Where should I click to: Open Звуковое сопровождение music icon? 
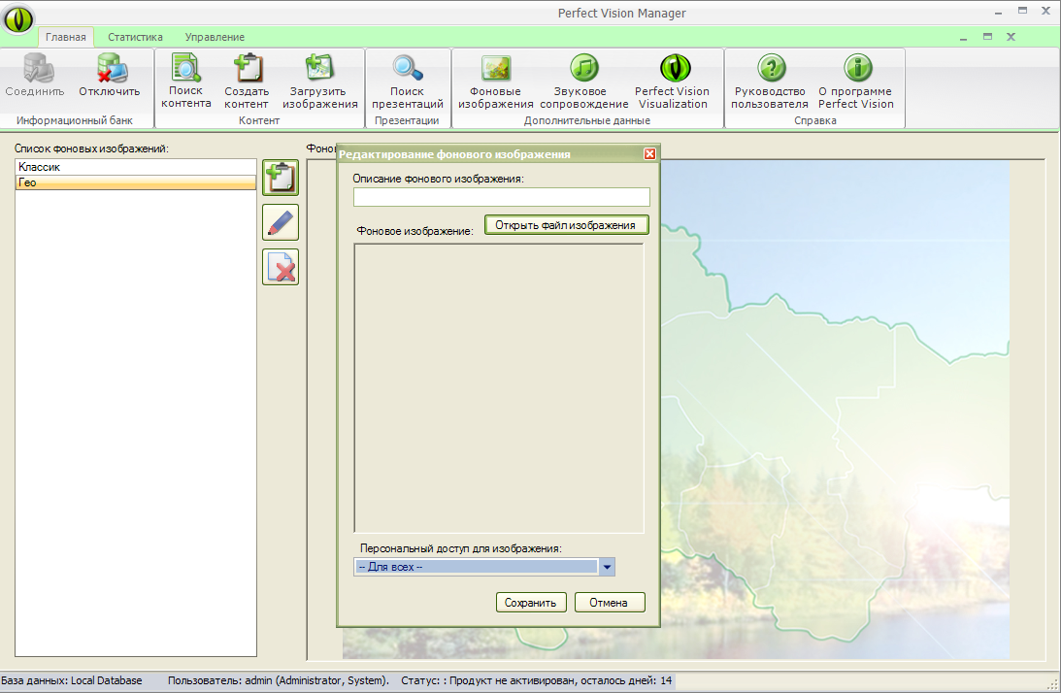click(x=584, y=68)
